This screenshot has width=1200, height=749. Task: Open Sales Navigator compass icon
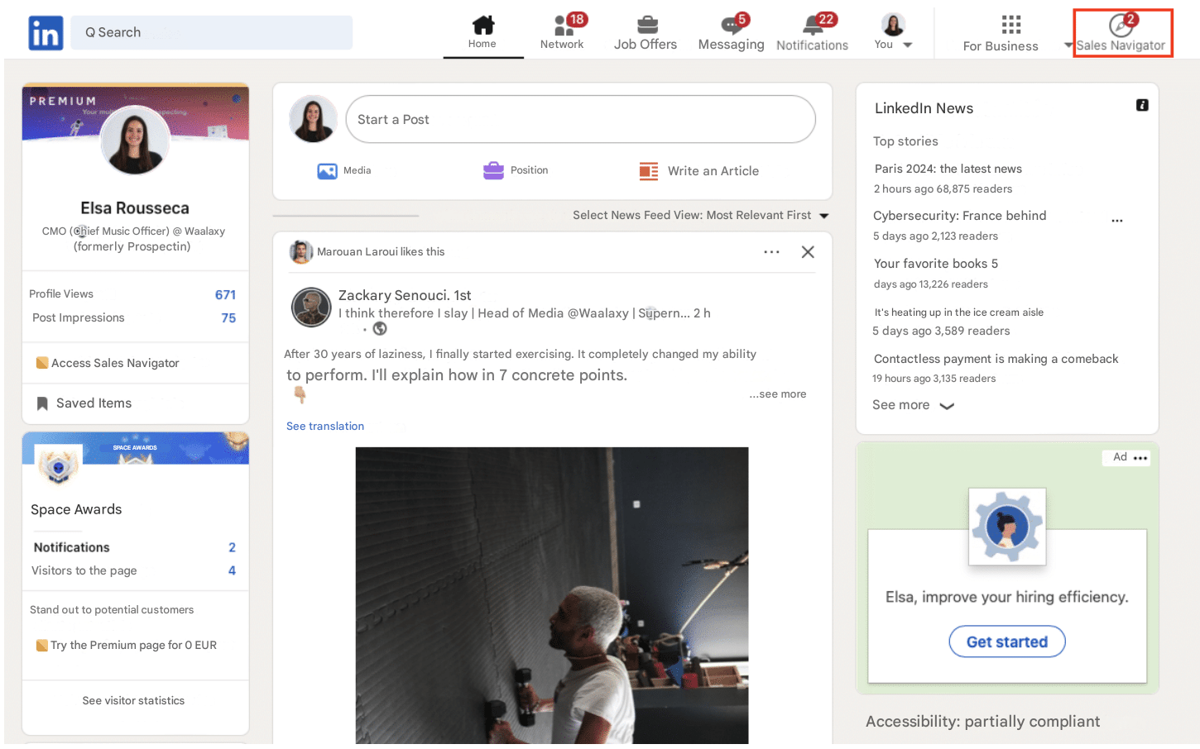coord(1121,26)
